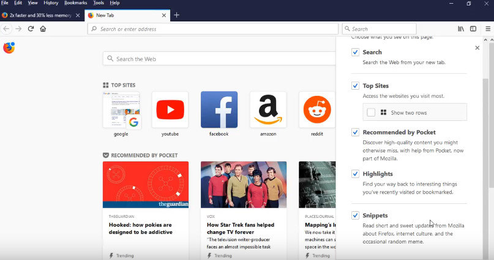
Task: Uncheck the Top Sites checkbox
Action: [355, 85]
